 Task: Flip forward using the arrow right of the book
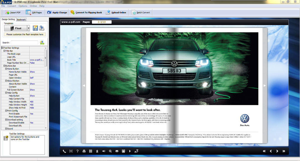[x=265, y=85]
